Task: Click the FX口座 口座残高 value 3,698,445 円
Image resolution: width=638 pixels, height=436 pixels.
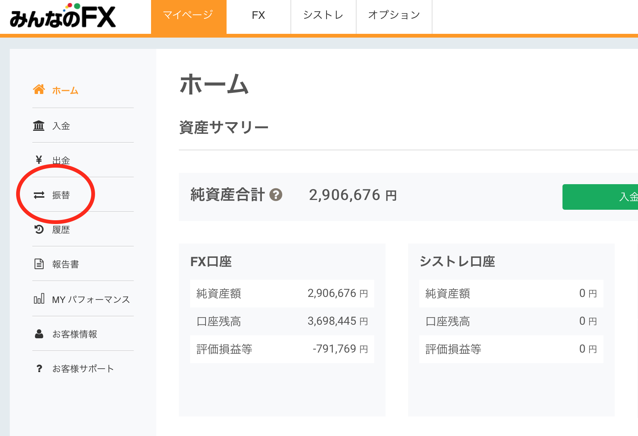Action: 337,321
